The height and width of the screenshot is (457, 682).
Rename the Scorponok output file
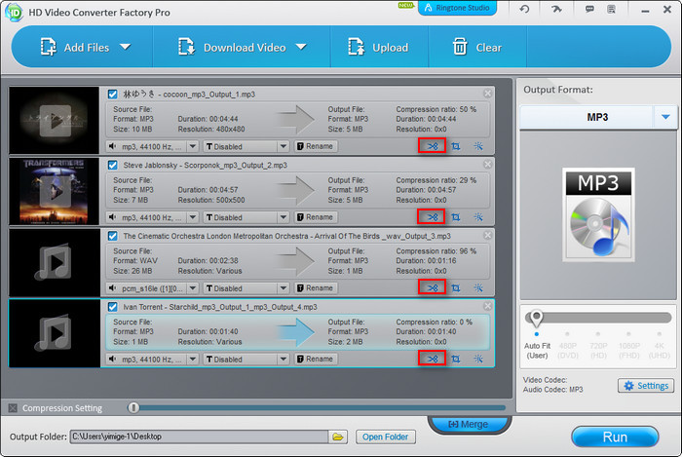click(x=316, y=217)
